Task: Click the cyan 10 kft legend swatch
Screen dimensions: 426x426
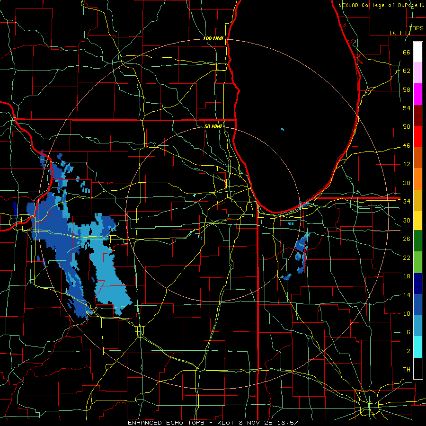Action: pos(418,347)
